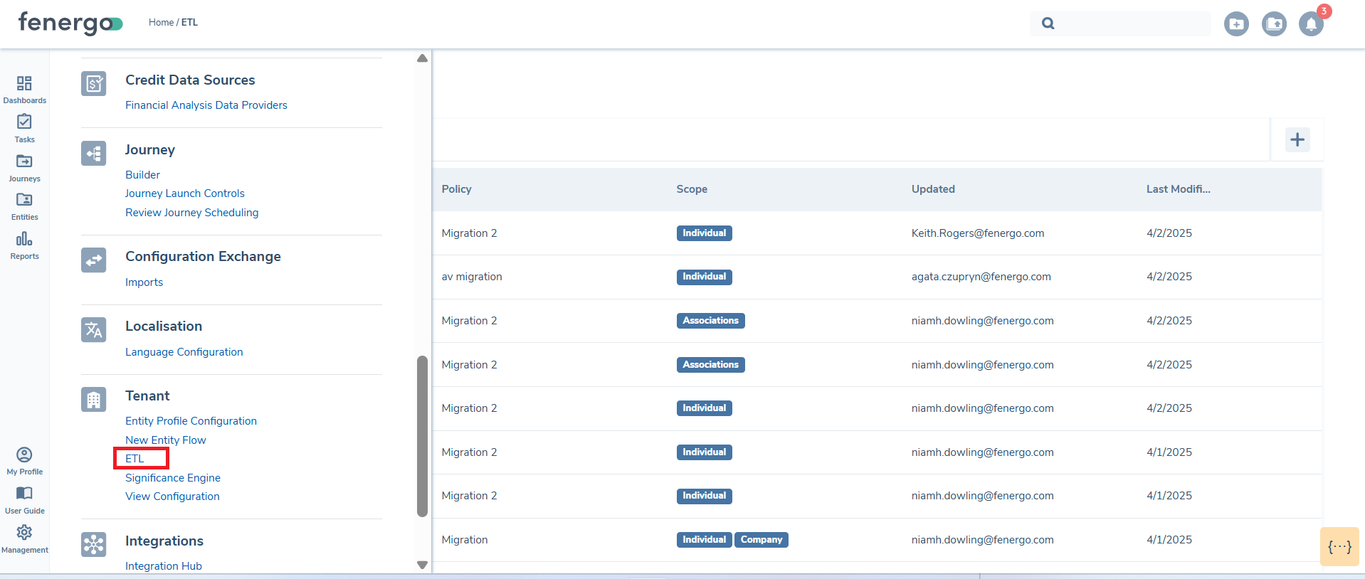The height and width of the screenshot is (579, 1365).
Task: Click the Home breadcrumb link
Action: (x=161, y=23)
